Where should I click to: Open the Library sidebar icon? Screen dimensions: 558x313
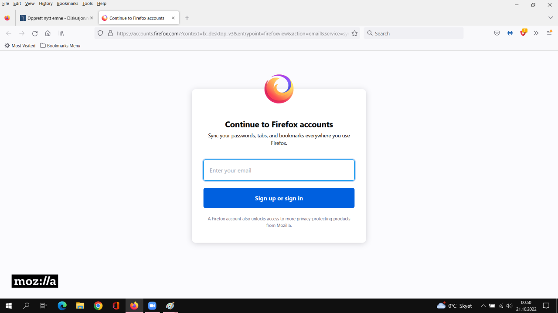tap(61, 33)
